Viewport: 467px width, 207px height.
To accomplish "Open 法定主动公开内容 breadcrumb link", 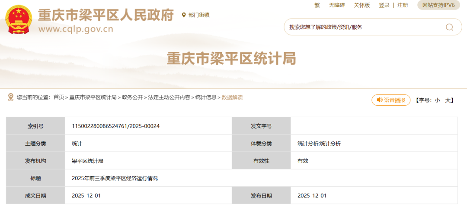I will (x=169, y=97).
